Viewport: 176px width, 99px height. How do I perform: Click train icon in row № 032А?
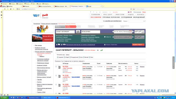pos(59,67)
